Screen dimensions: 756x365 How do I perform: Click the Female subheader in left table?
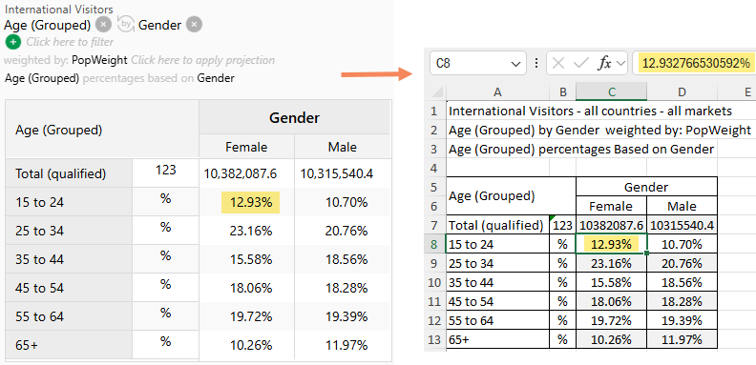coord(246,147)
